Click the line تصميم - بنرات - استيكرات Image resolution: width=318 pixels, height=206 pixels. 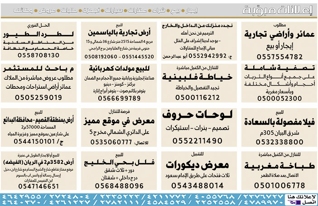click(197, 128)
